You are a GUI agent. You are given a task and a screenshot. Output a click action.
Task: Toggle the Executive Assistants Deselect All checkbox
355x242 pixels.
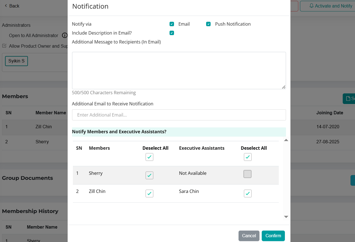click(x=248, y=157)
